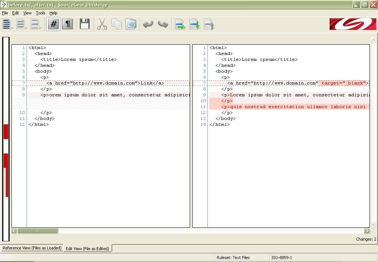Switch to Reference View (Files as Loaded) tab

click(32, 248)
